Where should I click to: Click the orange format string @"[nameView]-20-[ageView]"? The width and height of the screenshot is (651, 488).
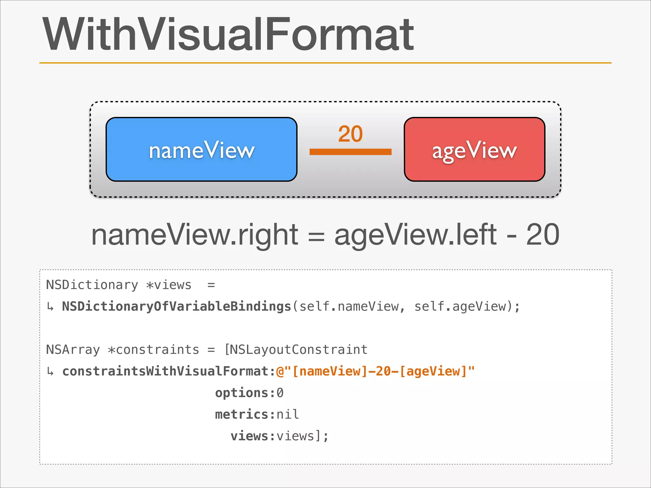point(375,371)
